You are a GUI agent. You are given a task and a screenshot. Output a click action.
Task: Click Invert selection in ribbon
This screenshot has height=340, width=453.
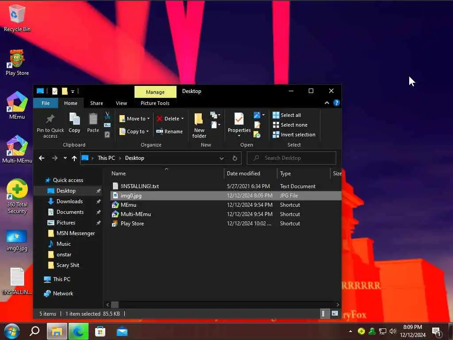[x=294, y=135]
